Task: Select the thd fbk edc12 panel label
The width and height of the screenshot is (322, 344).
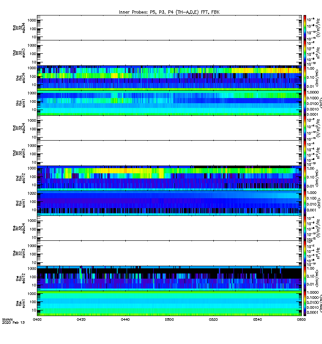Action: (21, 178)
